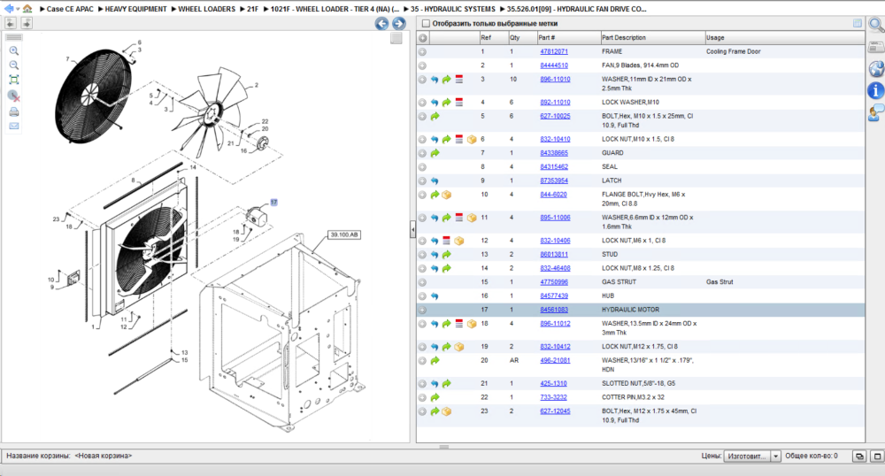Toggle add-all circle in table header
The height and width of the screenshot is (476, 885).
[x=422, y=38]
